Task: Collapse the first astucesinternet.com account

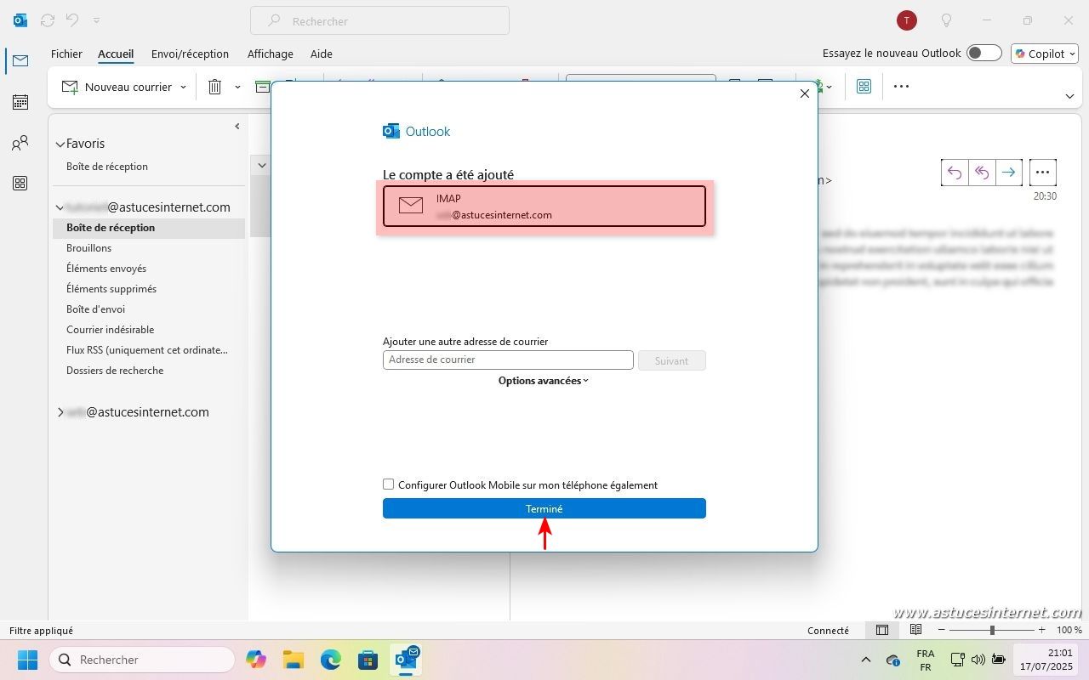Action: [60, 207]
